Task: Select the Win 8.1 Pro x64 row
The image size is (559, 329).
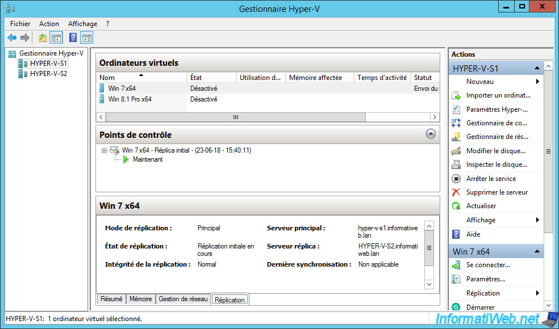Action: [x=268, y=99]
